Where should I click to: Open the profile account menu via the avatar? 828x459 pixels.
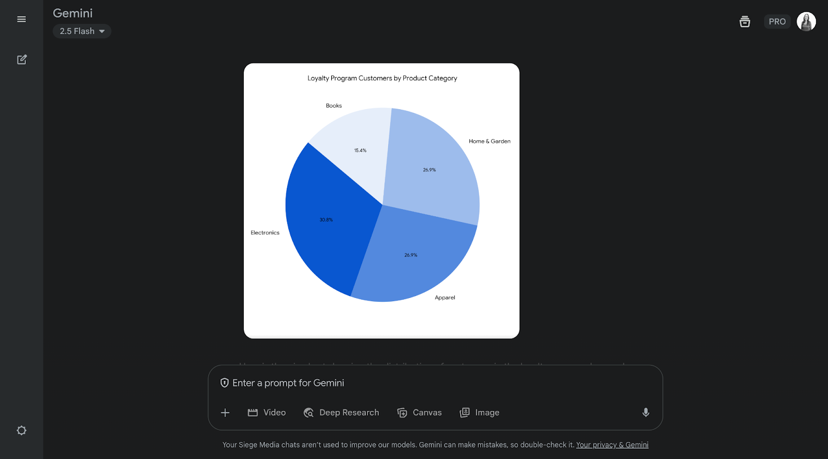click(x=806, y=21)
